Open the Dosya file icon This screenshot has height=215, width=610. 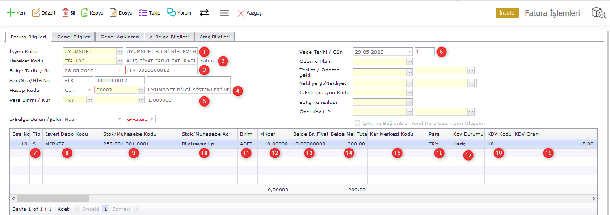(x=114, y=13)
